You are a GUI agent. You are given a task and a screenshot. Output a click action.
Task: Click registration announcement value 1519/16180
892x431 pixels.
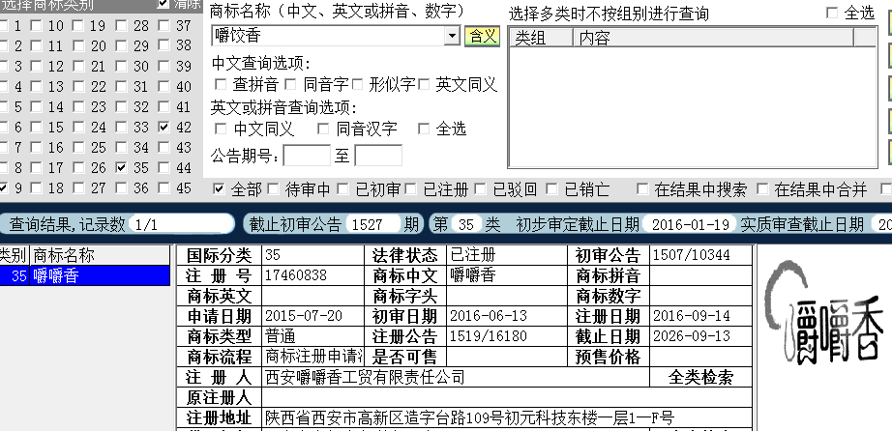pyautogui.click(x=489, y=336)
